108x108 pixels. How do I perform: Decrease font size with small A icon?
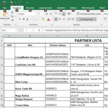click(51, 14)
